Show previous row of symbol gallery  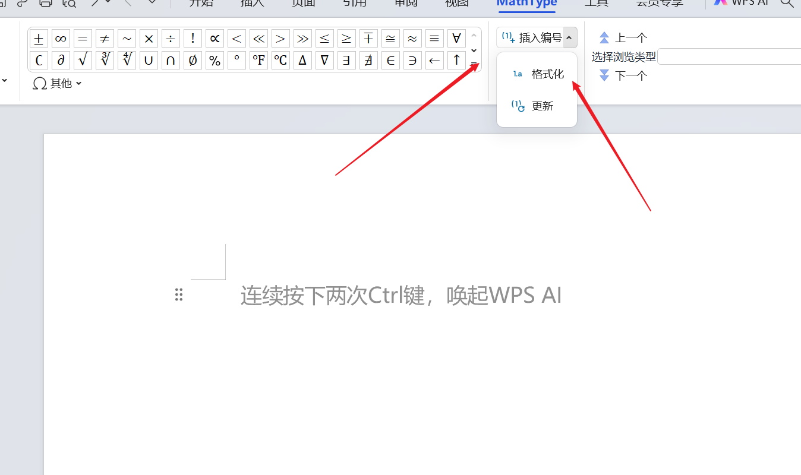tap(474, 36)
